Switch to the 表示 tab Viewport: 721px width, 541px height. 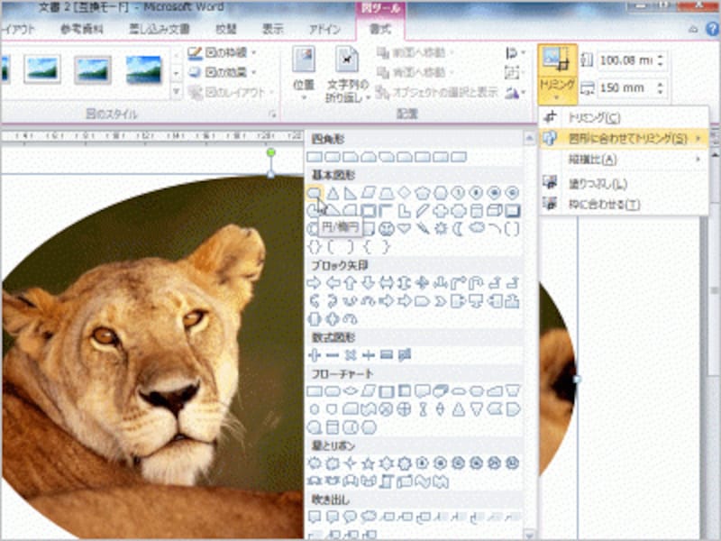pyautogui.click(x=273, y=29)
